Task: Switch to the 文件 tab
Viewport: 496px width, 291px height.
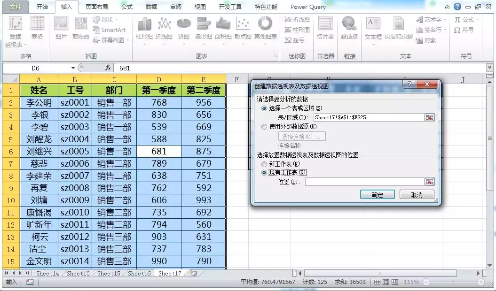Action: click(x=15, y=7)
